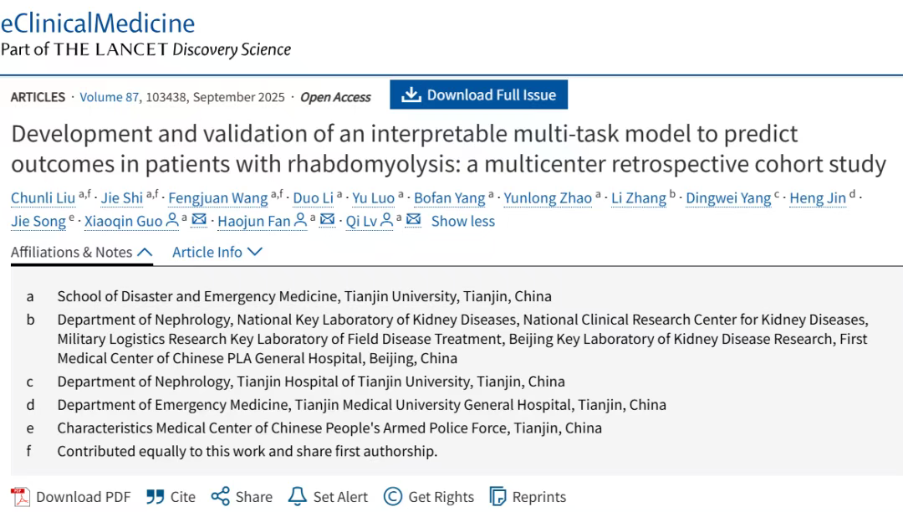
Task: Open the Volume 87 link
Action: tap(109, 97)
